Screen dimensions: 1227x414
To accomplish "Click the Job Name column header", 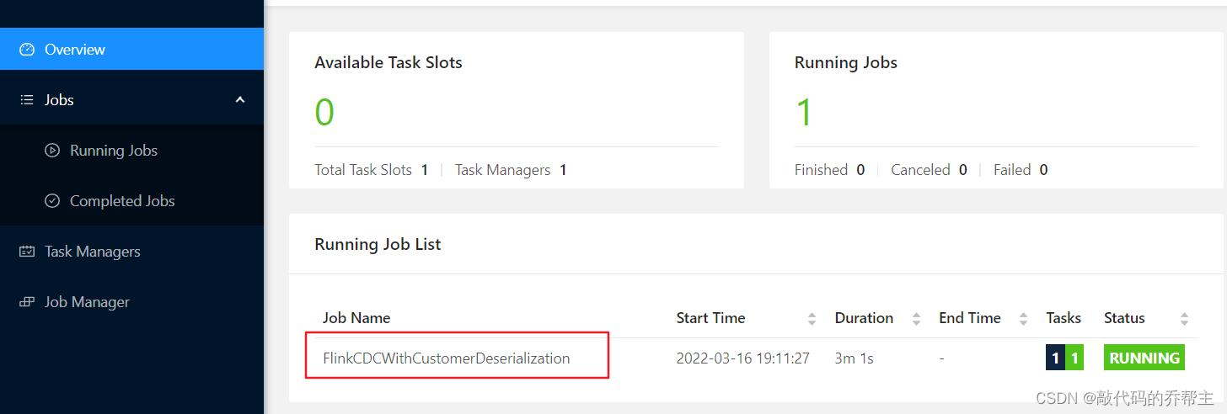I will 356,318.
